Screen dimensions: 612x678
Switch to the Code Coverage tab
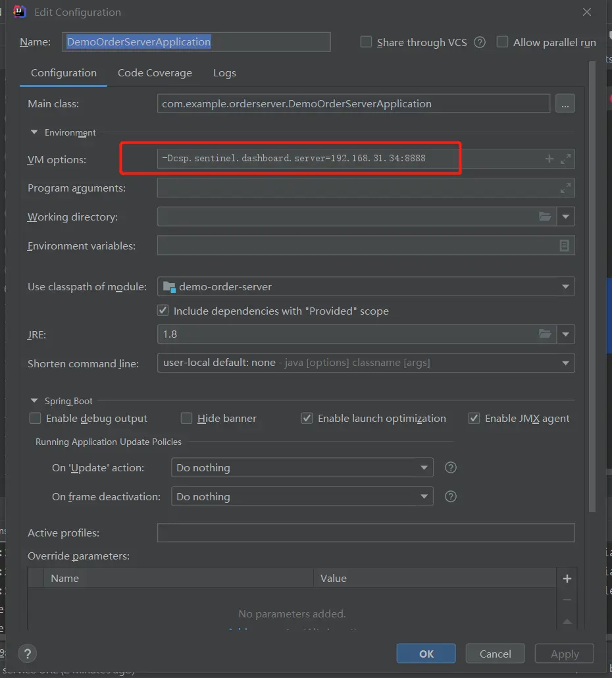coord(155,73)
